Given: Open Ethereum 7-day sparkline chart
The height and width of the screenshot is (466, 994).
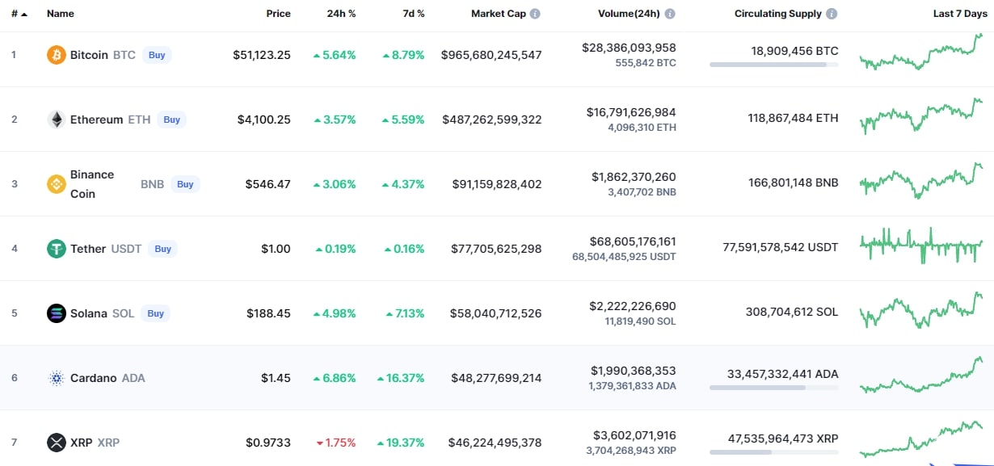Looking at the screenshot, I should 921,115.
